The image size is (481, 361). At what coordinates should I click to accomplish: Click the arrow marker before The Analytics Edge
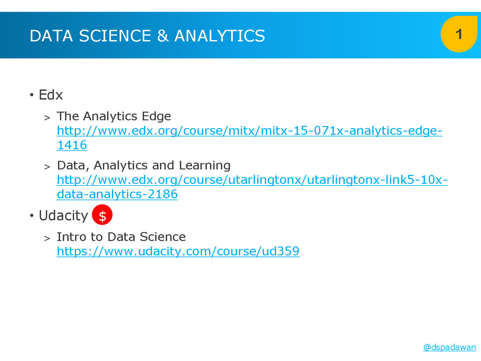[47, 117]
